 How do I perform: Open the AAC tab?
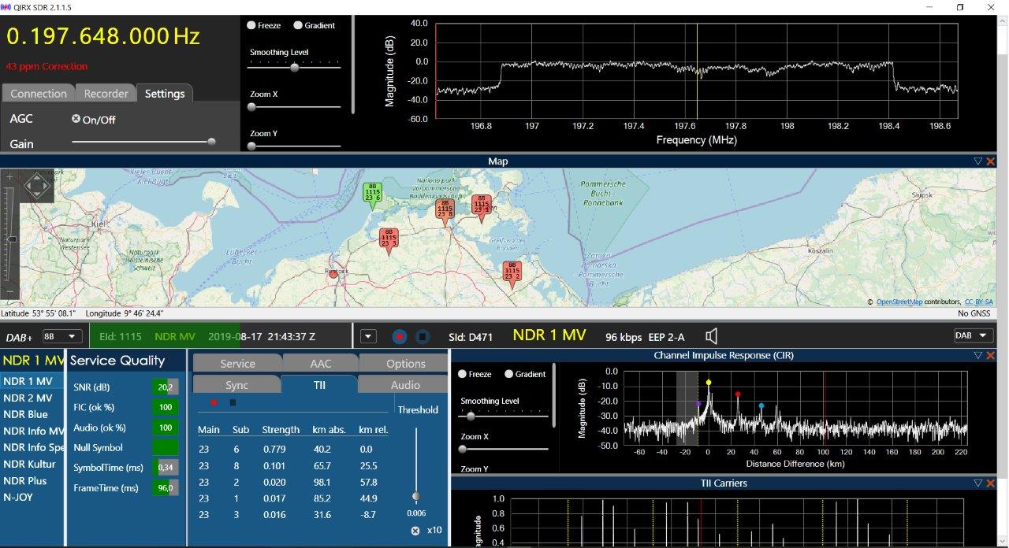click(x=320, y=364)
